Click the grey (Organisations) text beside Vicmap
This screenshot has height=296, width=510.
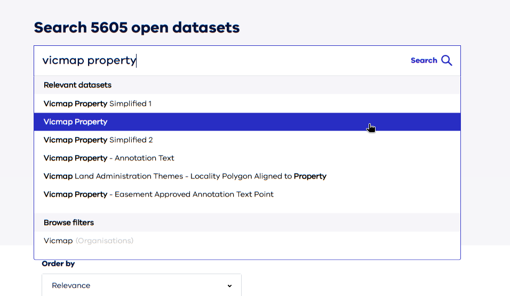coord(105,241)
